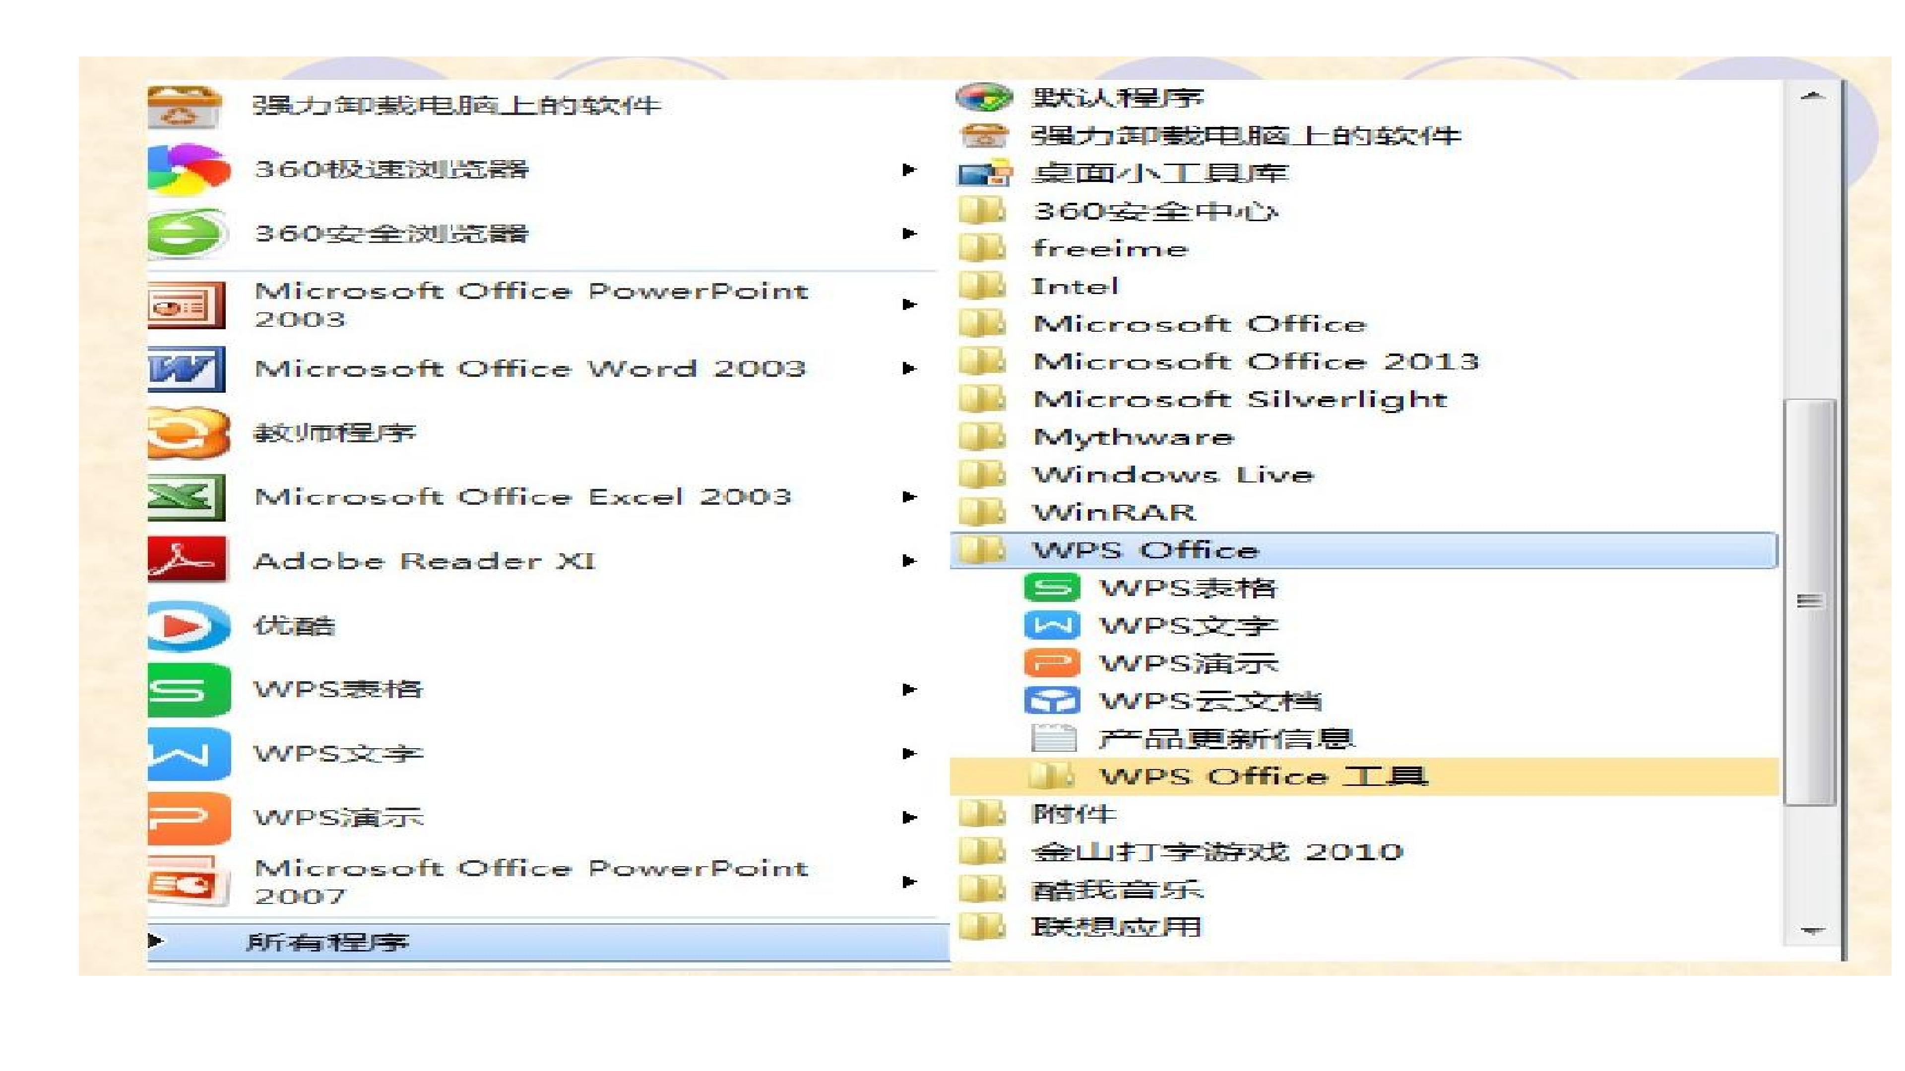Collapse the 所有程序 back arrow
This screenshot has width=1905, height=1071.
[155, 941]
